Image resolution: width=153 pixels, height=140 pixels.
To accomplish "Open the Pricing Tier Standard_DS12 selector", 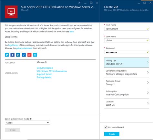I will [127, 63].
